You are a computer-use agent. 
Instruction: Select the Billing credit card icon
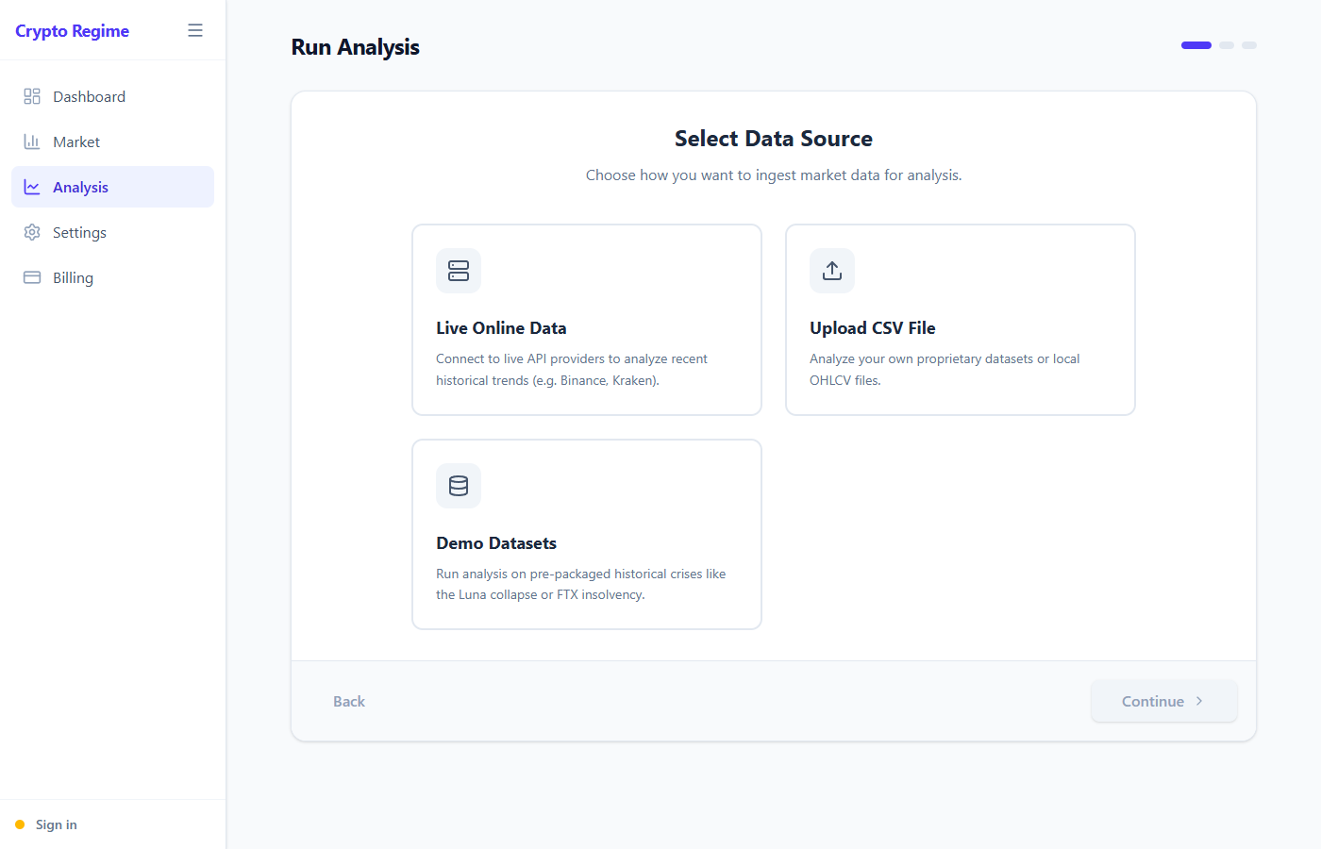[31, 276]
